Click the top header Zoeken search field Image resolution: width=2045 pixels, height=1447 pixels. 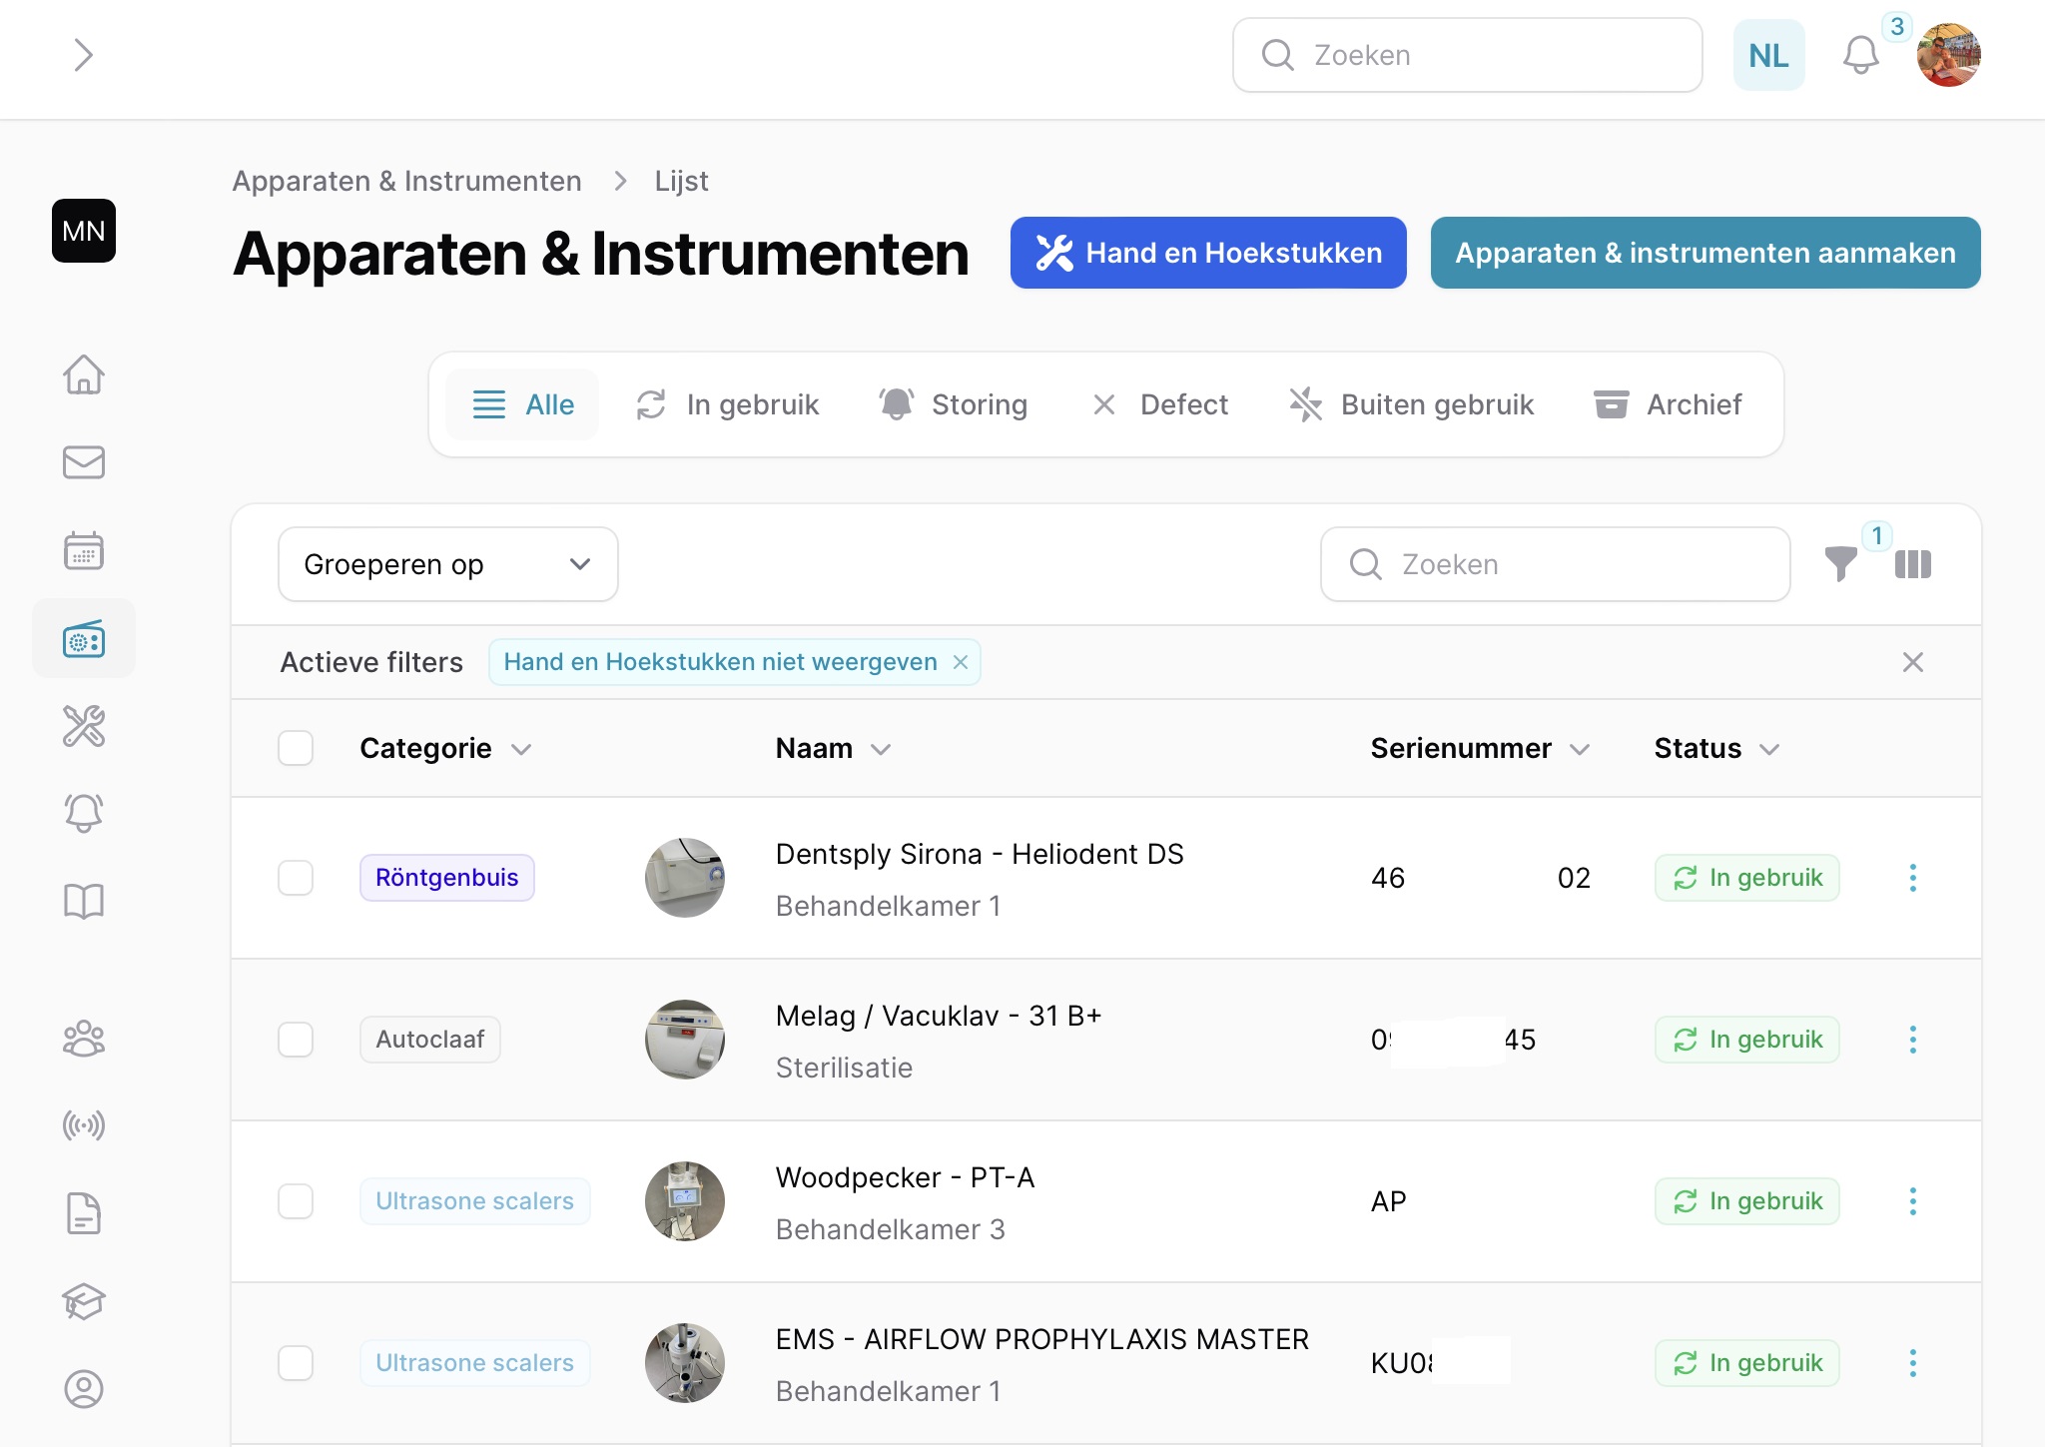click(x=1467, y=55)
